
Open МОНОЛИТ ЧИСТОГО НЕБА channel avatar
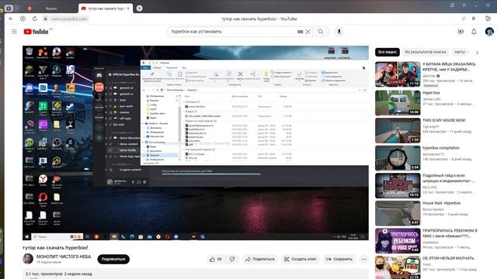point(28,259)
